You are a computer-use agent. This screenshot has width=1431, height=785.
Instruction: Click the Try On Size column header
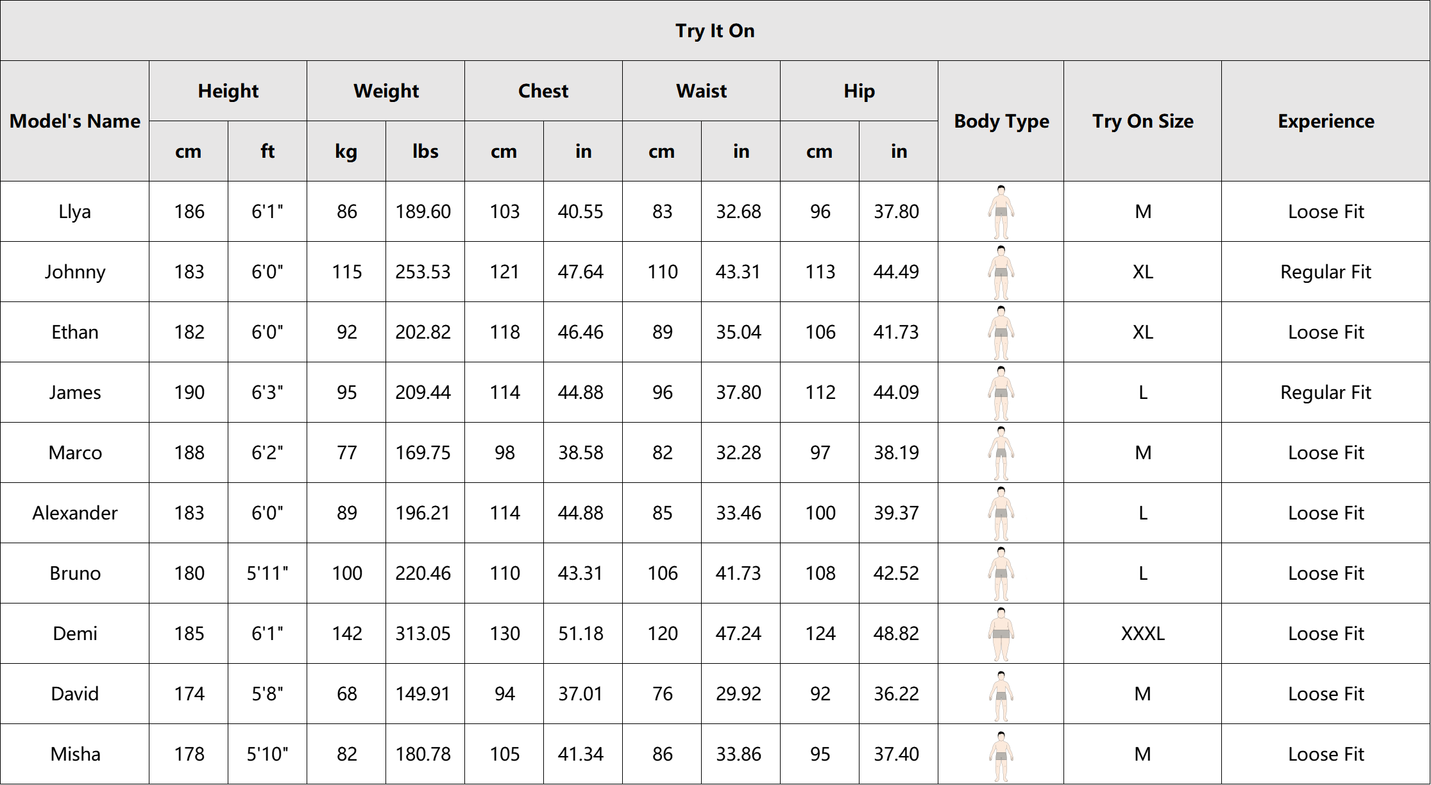tap(1142, 121)
